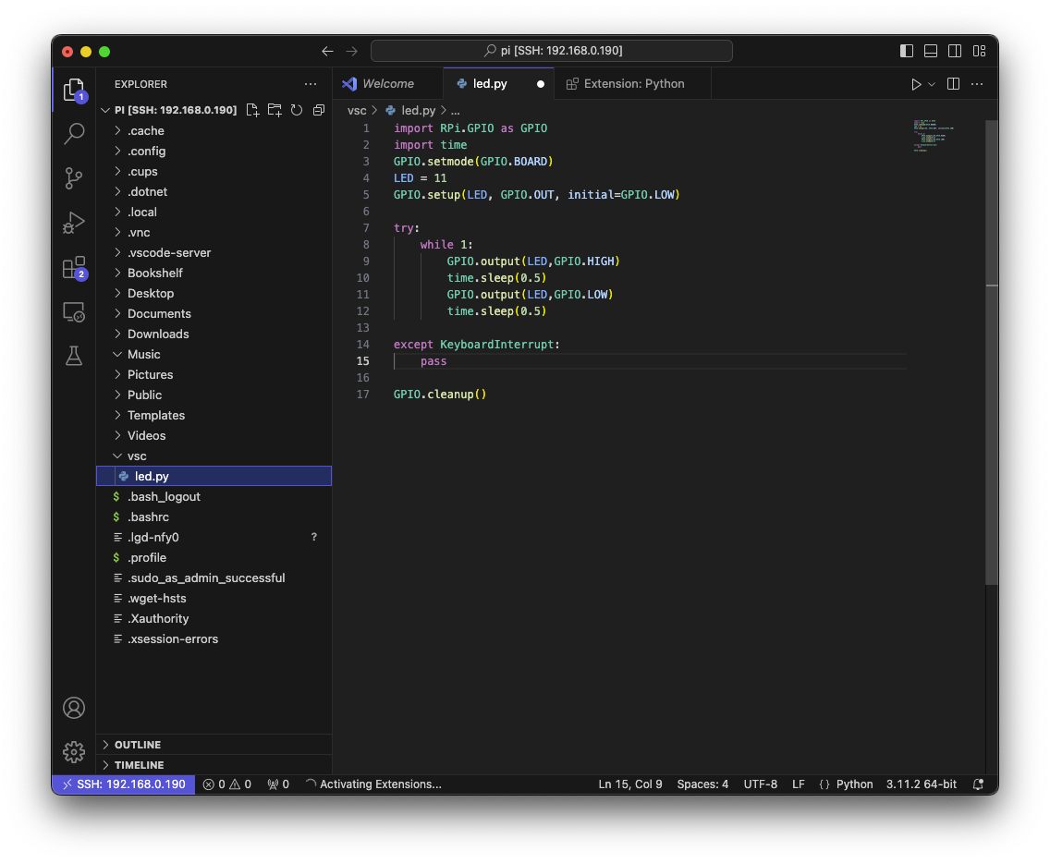Open Run and Debug view
This screenshot has width=1050, height=863.
pyautogui.click(x=74, y=223)
